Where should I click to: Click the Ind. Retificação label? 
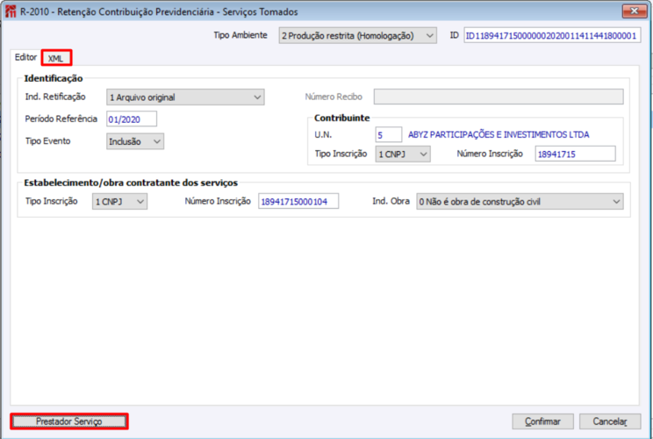55,97
